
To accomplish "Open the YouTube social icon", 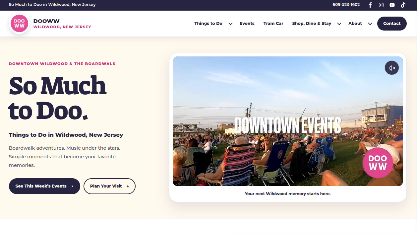I will pos(392,5).
